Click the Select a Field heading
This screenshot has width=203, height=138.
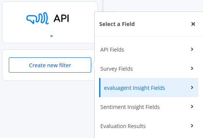(x=117, y=24)
